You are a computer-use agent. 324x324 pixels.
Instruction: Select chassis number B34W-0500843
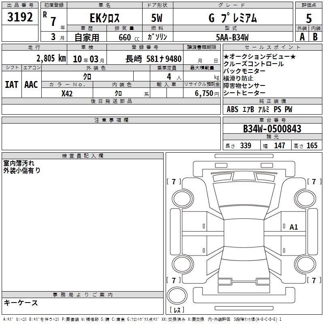click(x=272, y=129)
